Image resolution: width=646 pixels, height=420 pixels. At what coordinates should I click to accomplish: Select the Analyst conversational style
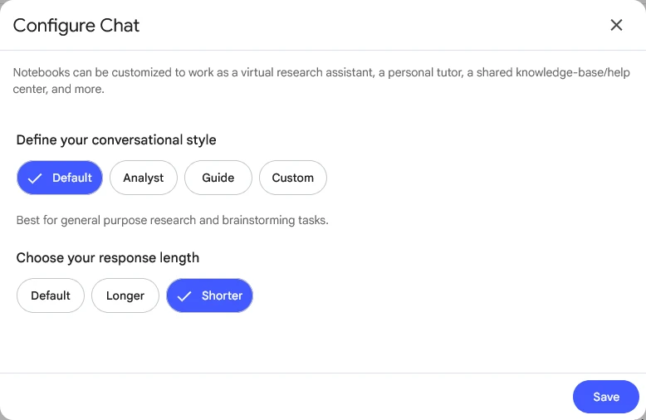pyautogui.click(x=144, y=178)
